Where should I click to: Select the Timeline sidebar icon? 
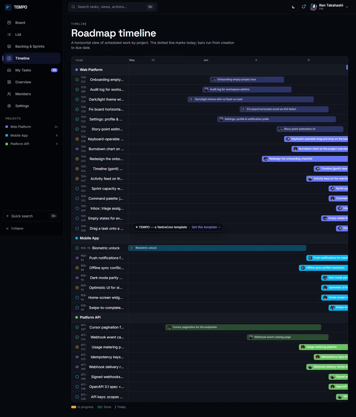(9, 58)
